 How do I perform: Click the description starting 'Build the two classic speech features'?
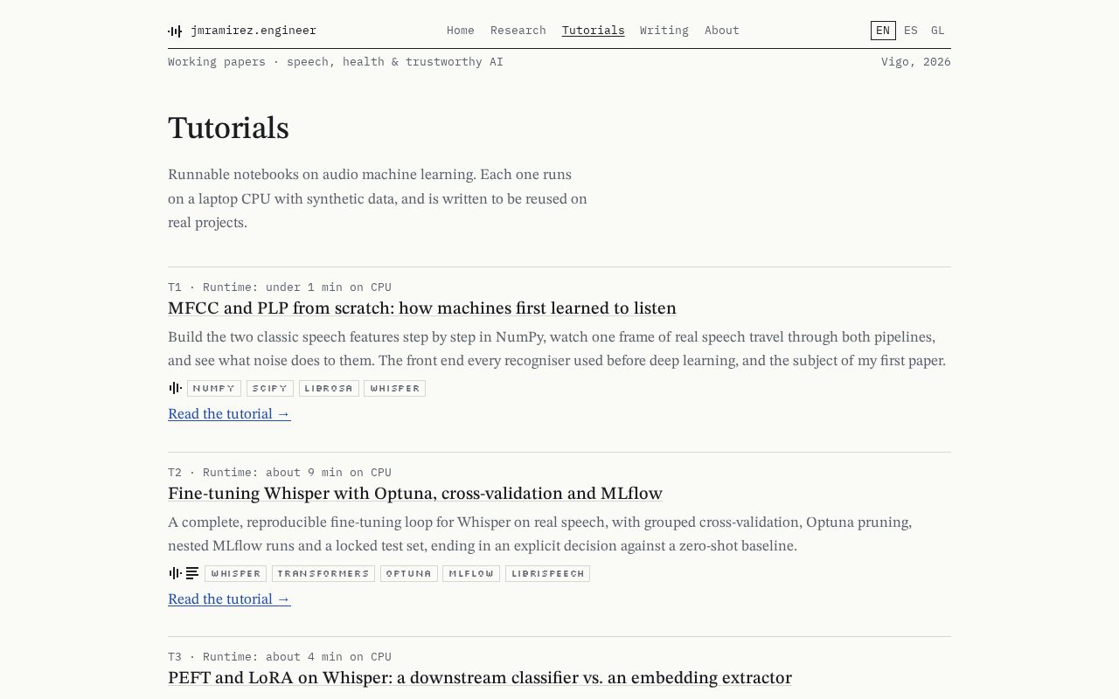point(557,349)
